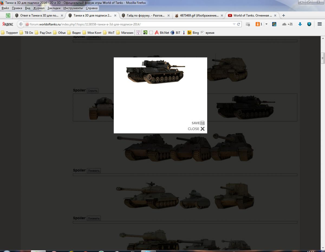Open the ТВ Он bookmarks folder

26,33
